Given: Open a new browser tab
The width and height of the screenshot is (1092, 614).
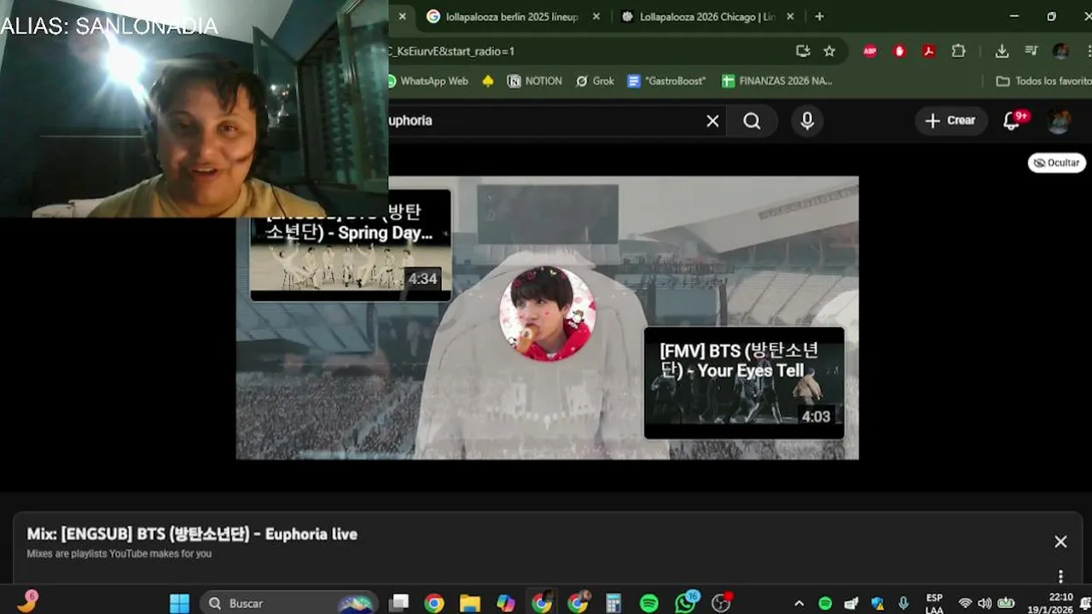Looking at the screenshot, I should [819, 16].
